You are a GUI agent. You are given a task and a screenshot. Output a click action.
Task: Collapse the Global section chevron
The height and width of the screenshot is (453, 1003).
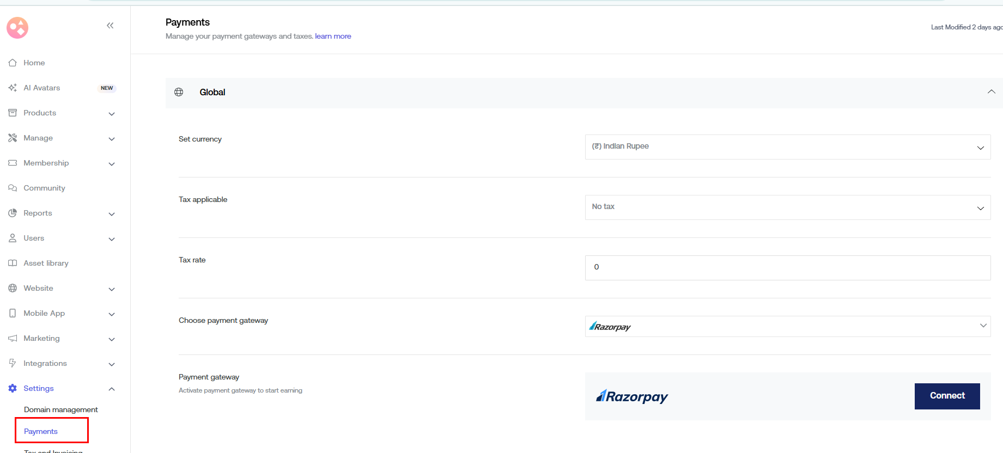point(991,92)
